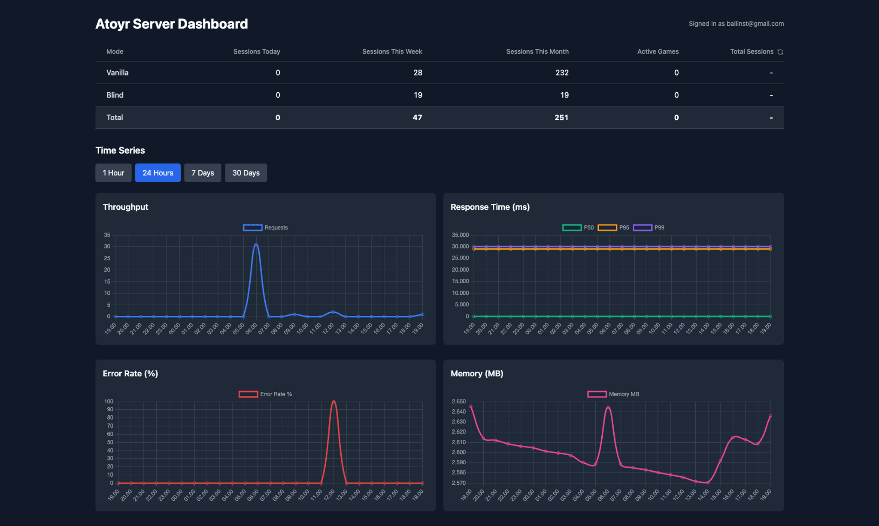Click the Throughput chart title

pyautogui.click(x=125, y=207)
